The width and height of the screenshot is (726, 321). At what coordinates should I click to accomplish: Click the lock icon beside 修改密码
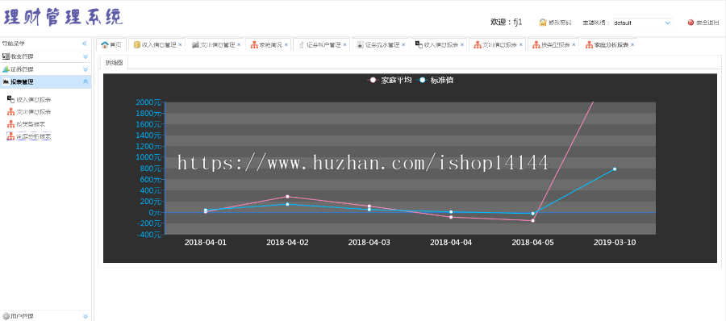pyautogui.click(x=543, y=23)
